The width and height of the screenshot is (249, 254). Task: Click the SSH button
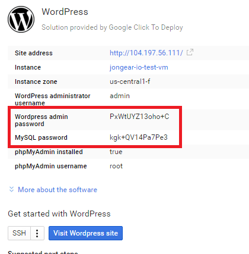pyautogui.click(x=19, y=233)
